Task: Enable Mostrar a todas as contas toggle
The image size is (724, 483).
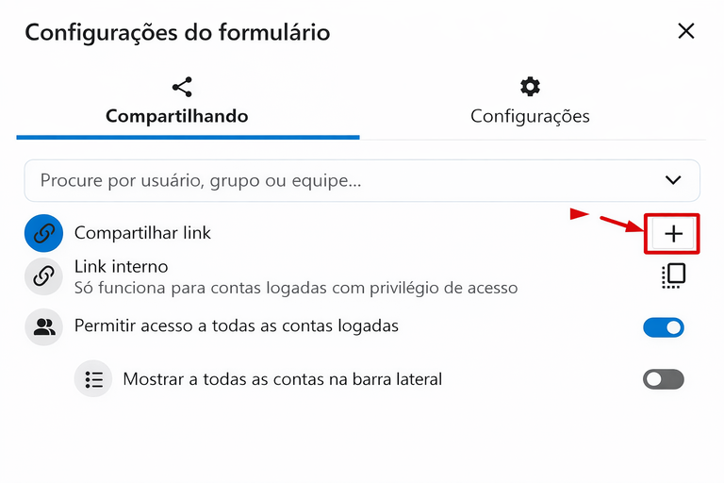Action: click(664, 379)
